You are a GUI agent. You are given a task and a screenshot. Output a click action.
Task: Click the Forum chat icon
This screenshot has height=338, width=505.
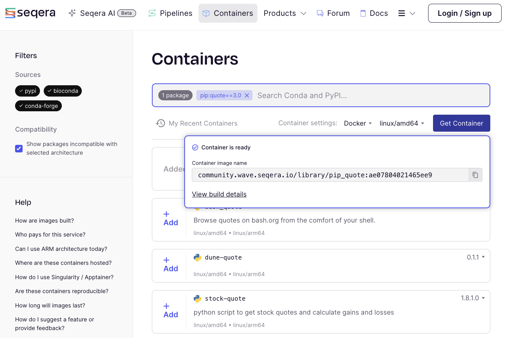tap(320, 13)
